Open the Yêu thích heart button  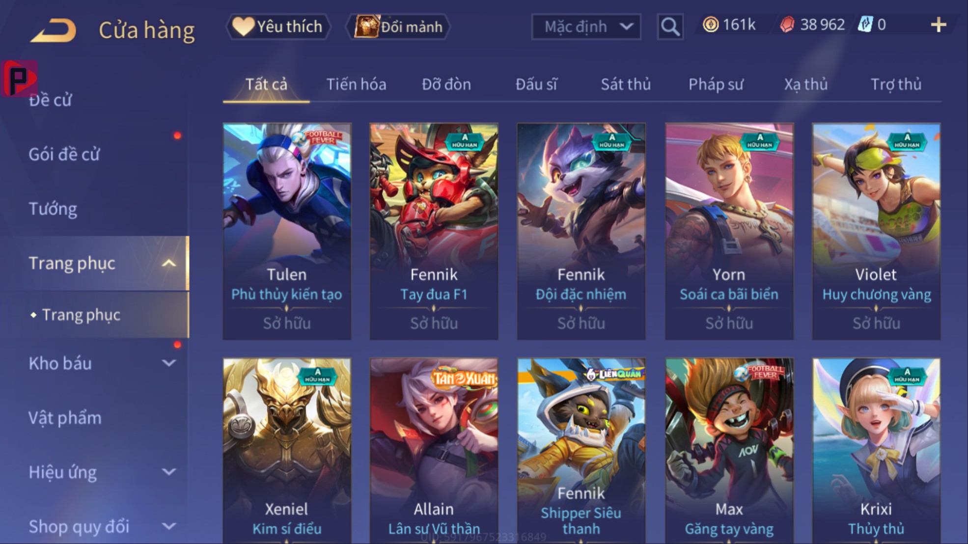coord(278,27)
